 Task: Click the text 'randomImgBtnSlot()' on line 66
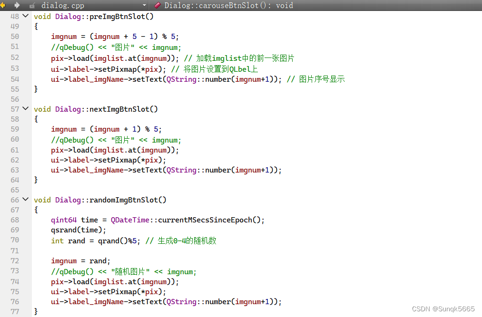pyautogui.click(x=128, y=200)
